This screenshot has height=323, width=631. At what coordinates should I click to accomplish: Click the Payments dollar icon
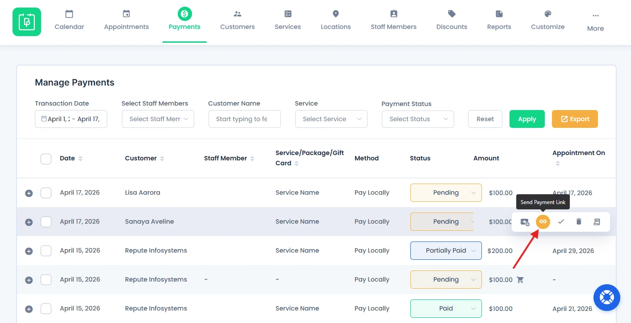184,14
